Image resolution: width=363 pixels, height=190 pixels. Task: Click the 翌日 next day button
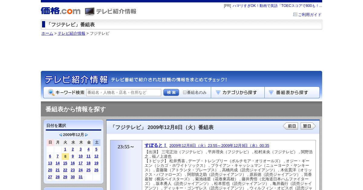[308, 126]
